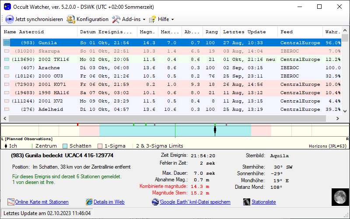This screenshot has height=219, width=350.
Task: Toggle the status box for Skarupa row
Action: pyautogui.click(x=7, y=51)
